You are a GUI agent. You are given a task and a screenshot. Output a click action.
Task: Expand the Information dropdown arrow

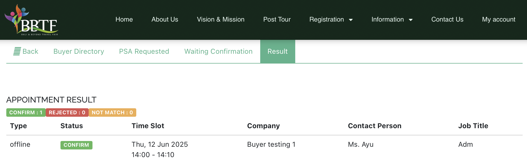[x=411, y=20]
